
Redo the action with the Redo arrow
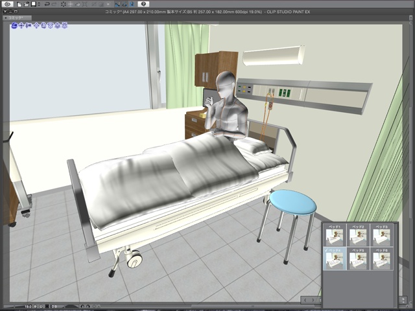tap(54, 5)
